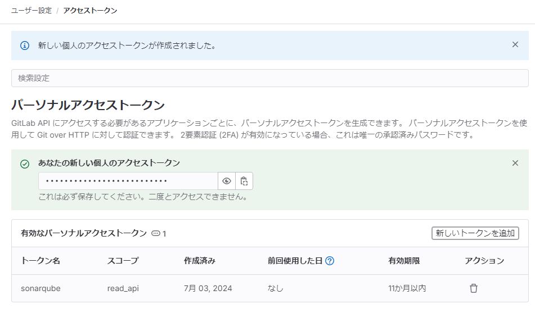Click the read_api scope cell
Screen dimensions: 535x313
click(x=123, y=288)
